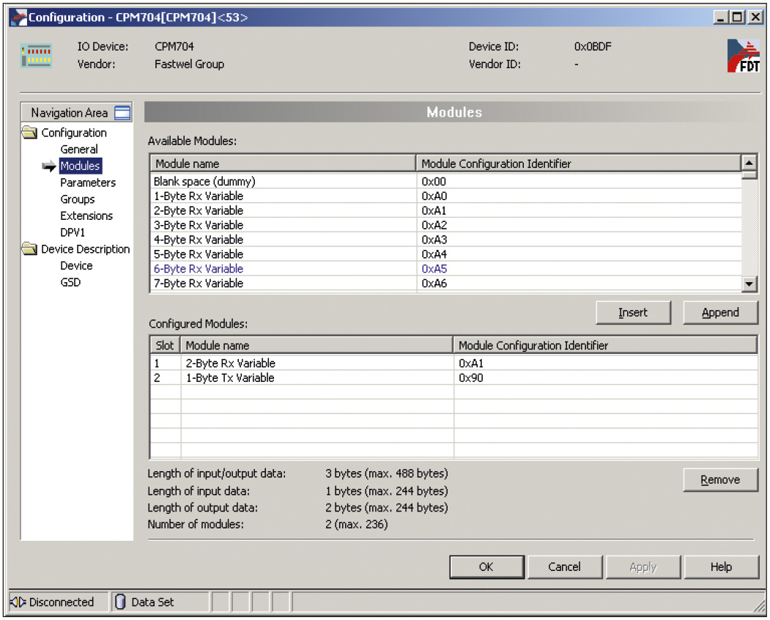Click the Remove button
This screenshot has height=620, width=770.
point(720,479)
